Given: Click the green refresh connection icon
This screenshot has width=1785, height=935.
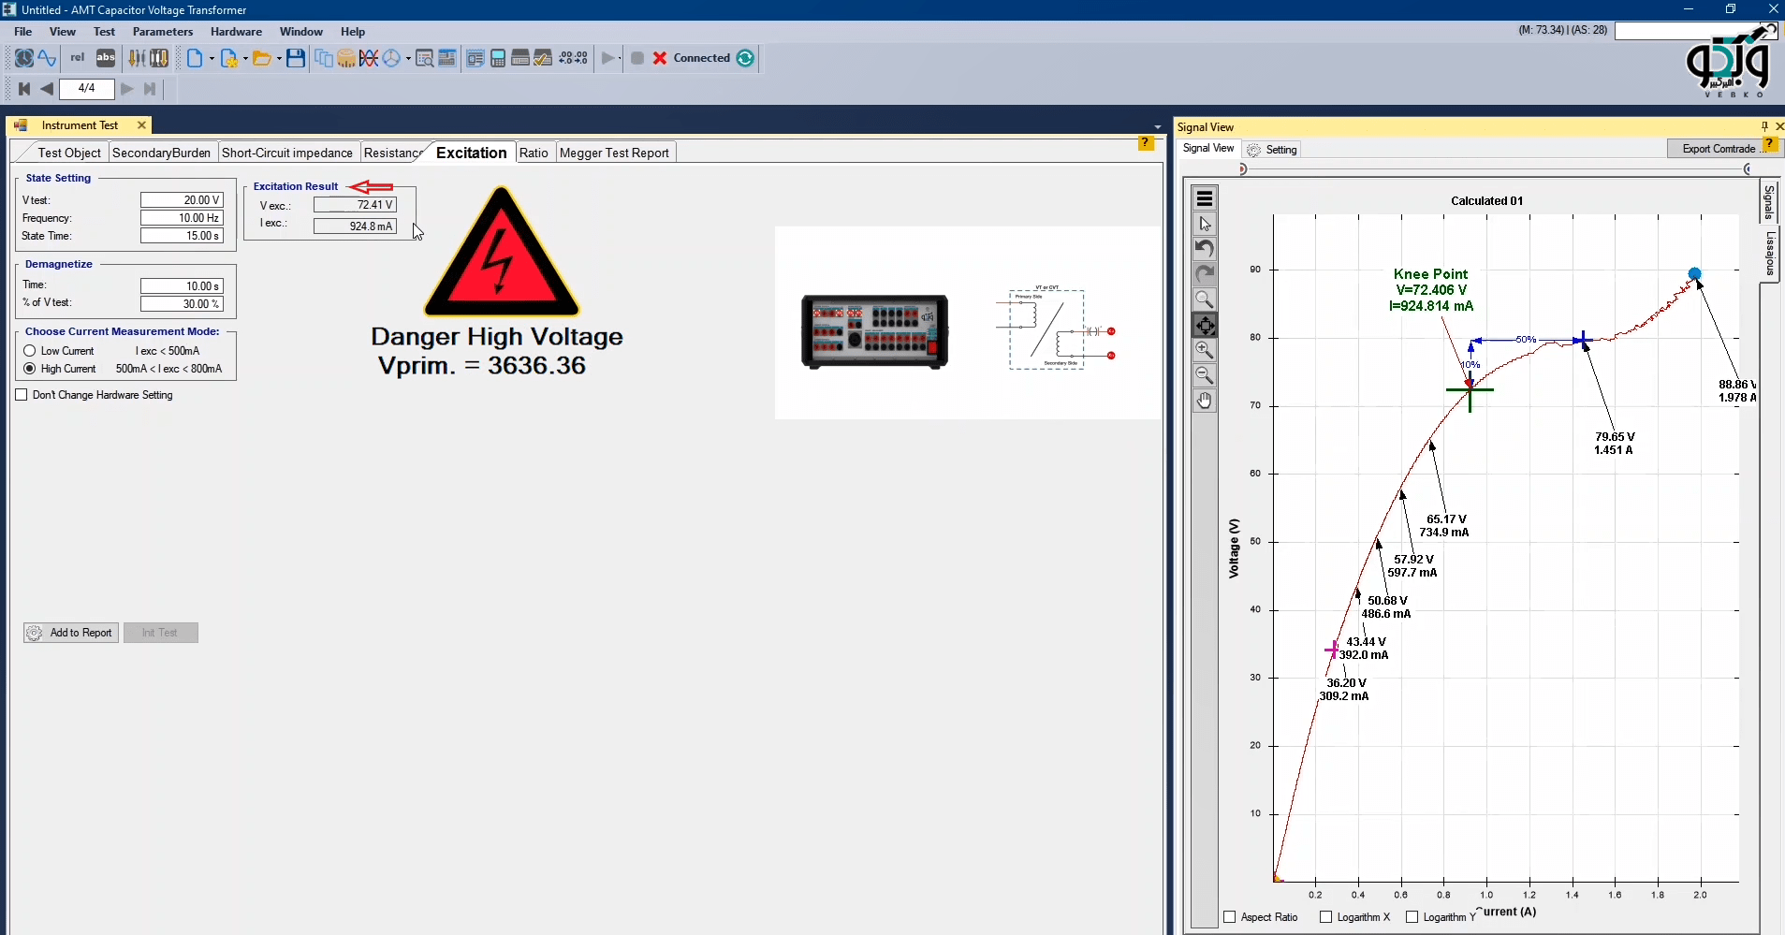Looking at the screenshot, I should coord(745,58).
